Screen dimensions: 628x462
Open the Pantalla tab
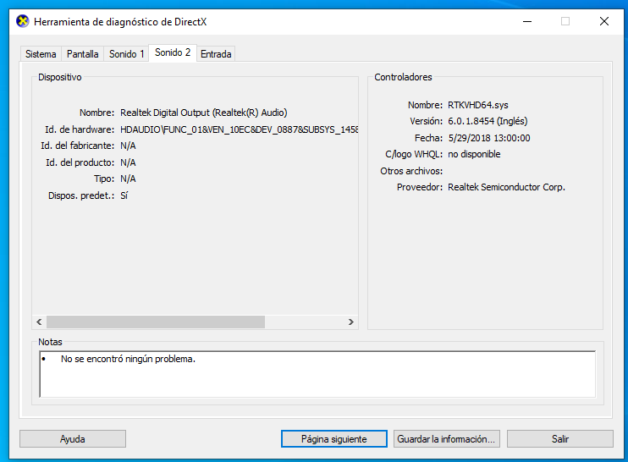(x=82, y=54)
